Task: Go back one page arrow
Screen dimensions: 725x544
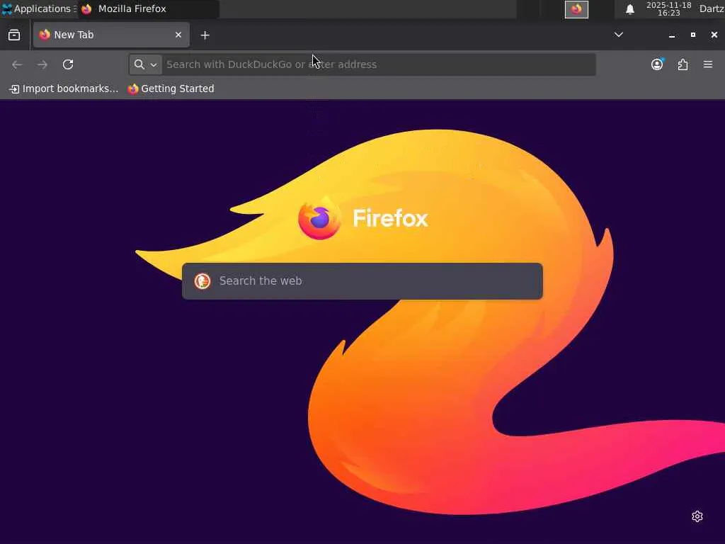Action: pyautogui.click(x=17, y=64)
